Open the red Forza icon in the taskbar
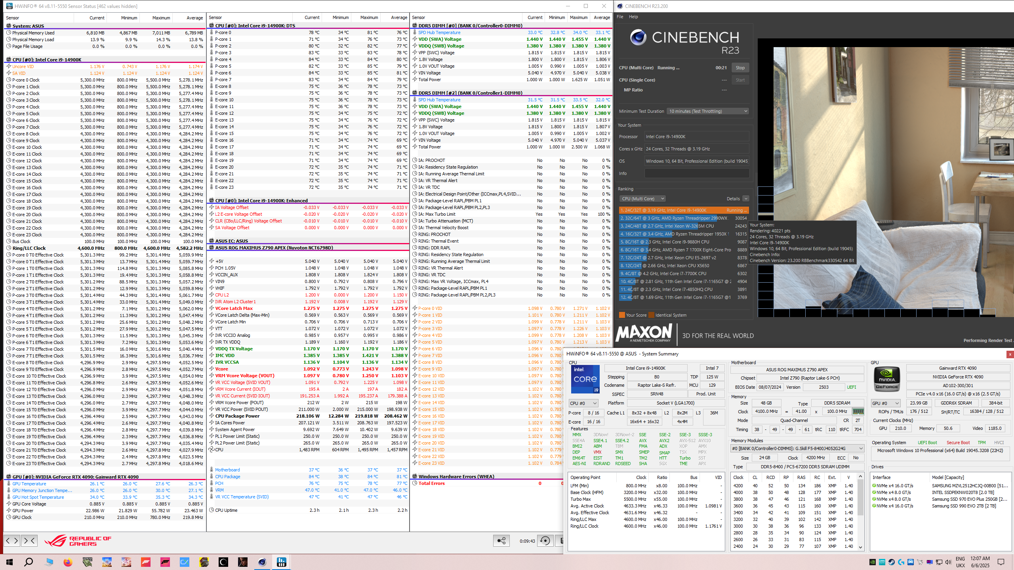The width and height of the screenshot is (1014, 570). pos(146,562)
